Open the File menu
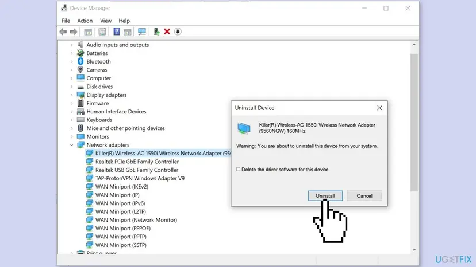 click(x=66, y=21)
